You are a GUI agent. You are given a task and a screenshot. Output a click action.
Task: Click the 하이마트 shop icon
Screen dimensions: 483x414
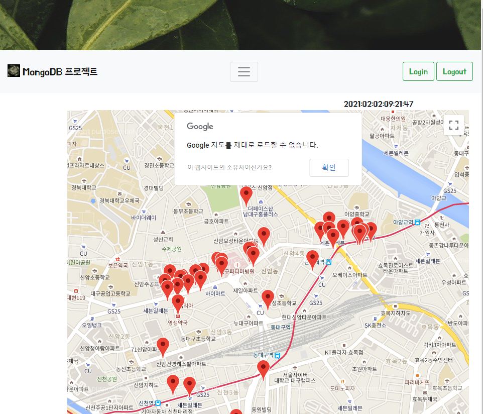[x=215, y=287]
